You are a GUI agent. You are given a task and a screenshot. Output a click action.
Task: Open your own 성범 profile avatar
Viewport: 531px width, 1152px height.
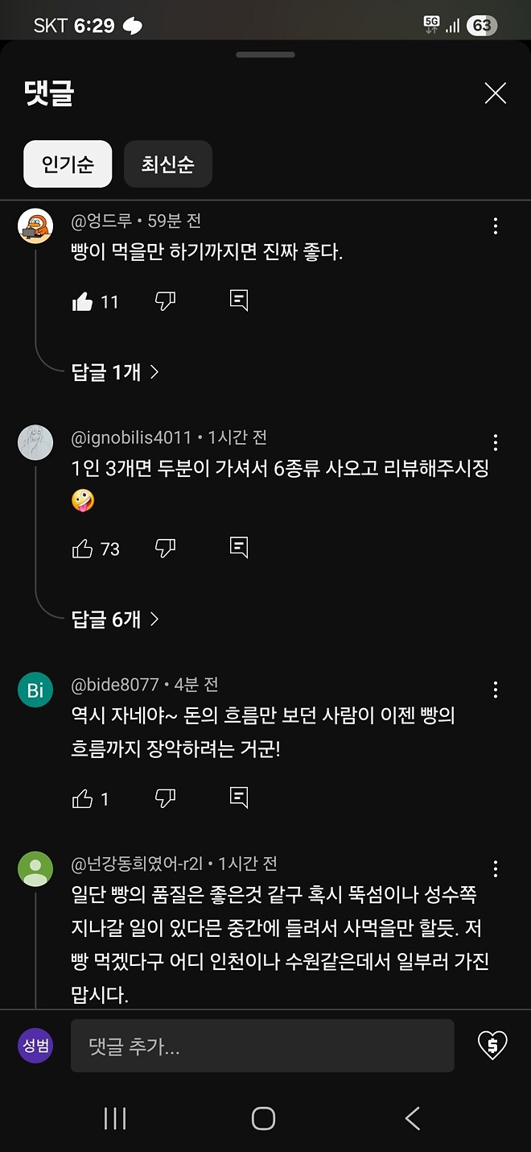35,1045
